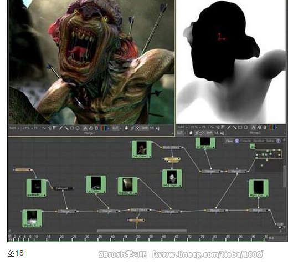The image size is (288, 265).
Task: Switch to the Flow tab
Action: (229, 141)
